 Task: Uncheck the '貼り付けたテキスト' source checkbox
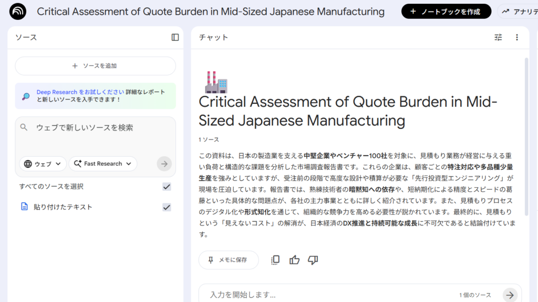(x=167, y=207)
